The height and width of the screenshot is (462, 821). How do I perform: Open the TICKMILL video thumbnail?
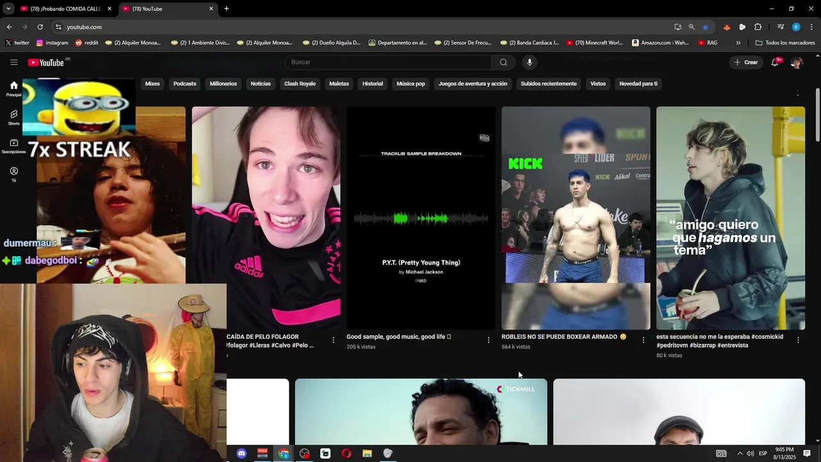pyautogui.click(x=421, y=411)
